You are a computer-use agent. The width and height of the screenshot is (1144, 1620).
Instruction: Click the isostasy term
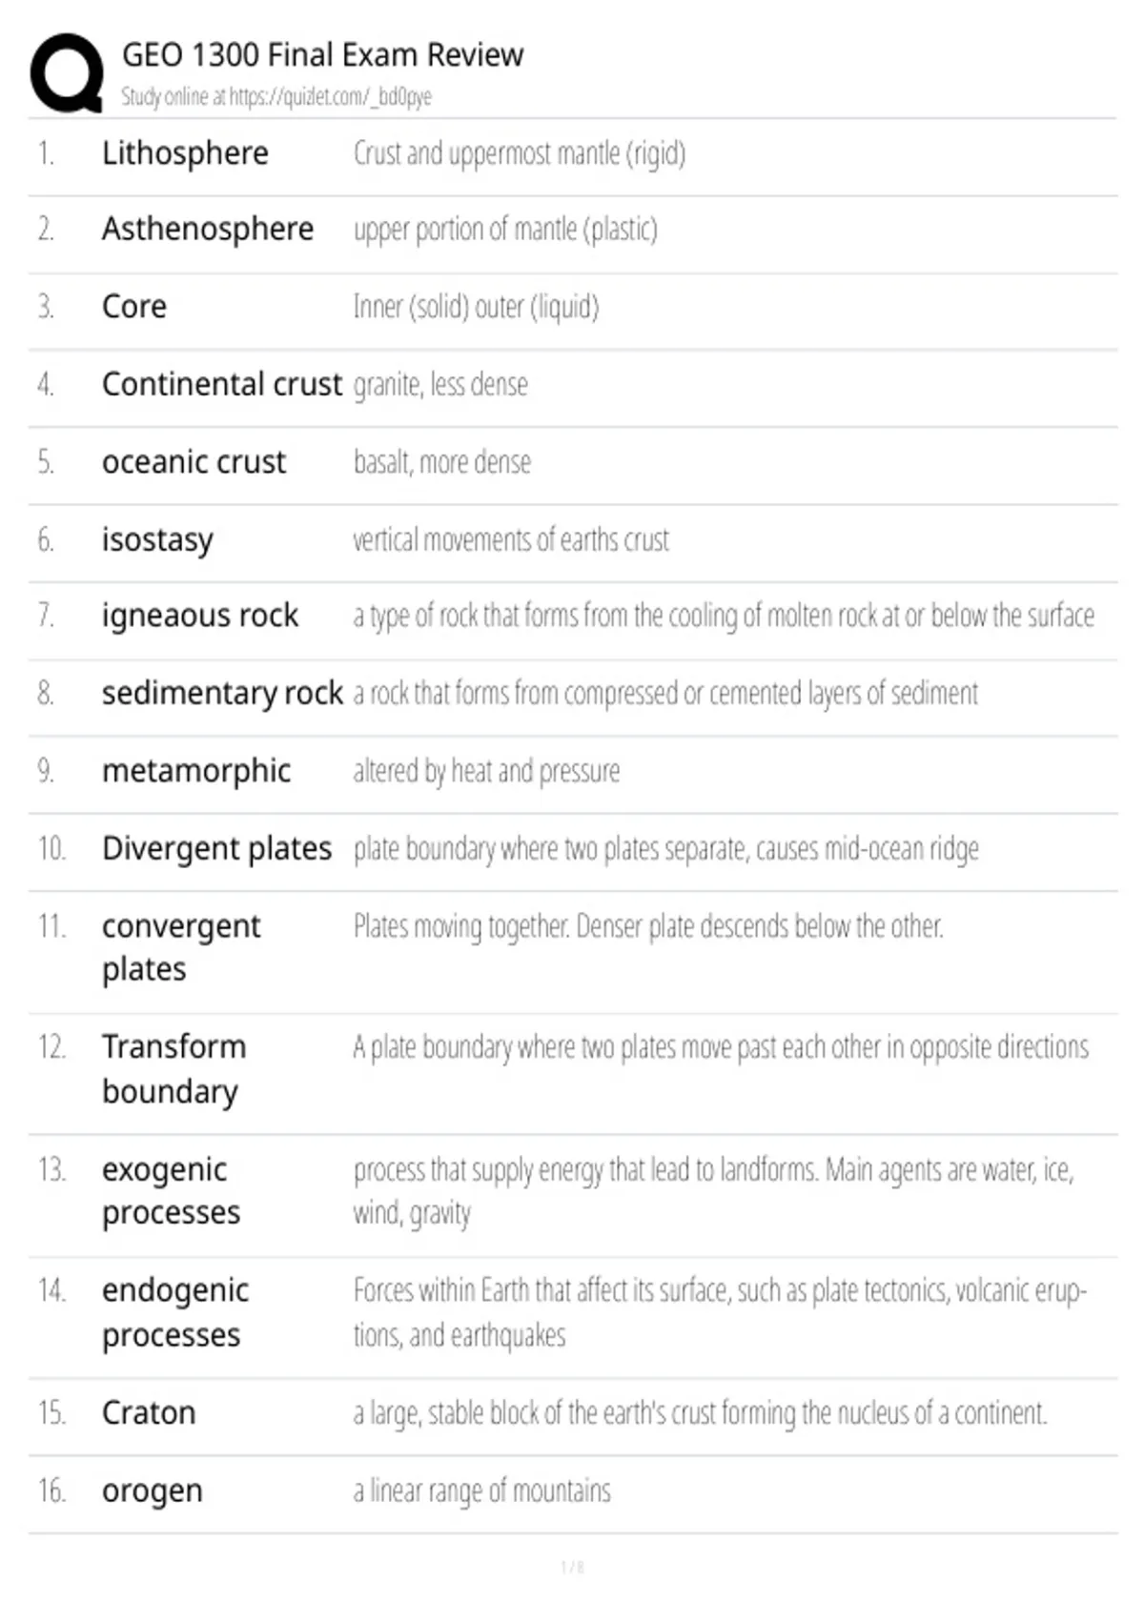pos(157,540)
